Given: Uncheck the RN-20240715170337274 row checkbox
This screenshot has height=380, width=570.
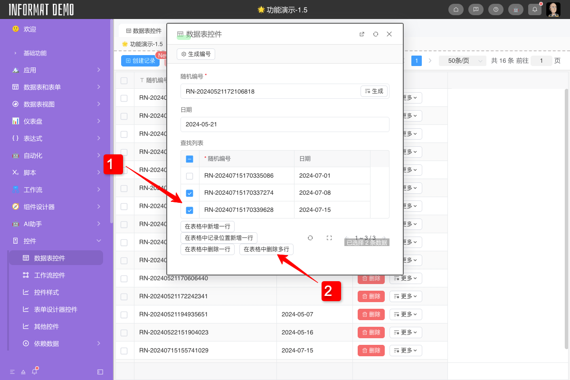Looking at the screenshot, I should click(x=190, y=193).
